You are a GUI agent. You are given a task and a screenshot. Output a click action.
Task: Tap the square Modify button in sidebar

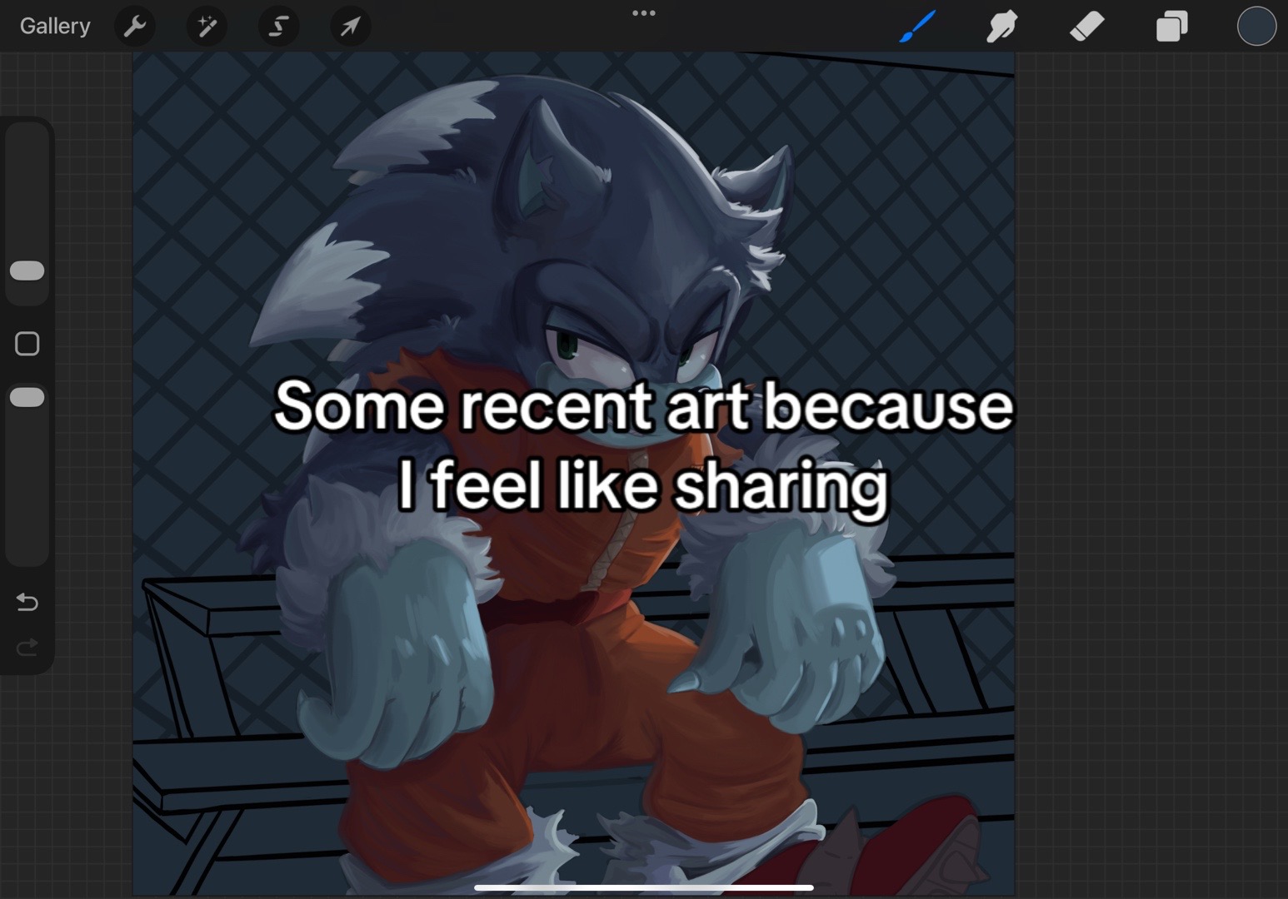tap(27, 344)
